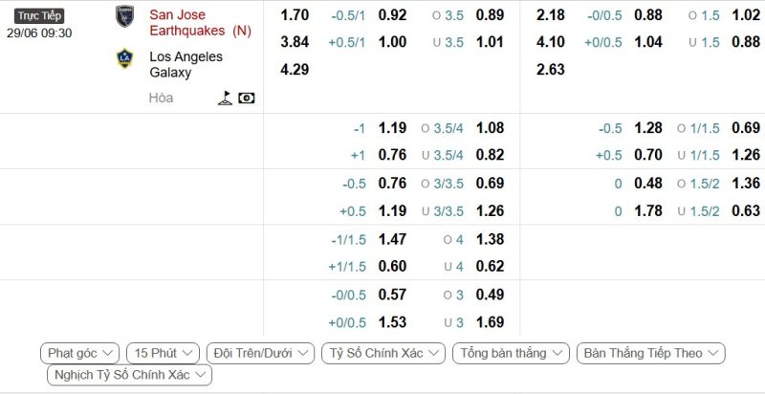Expand the Đội Trên/Dưới dropdown

coord(260,353)
